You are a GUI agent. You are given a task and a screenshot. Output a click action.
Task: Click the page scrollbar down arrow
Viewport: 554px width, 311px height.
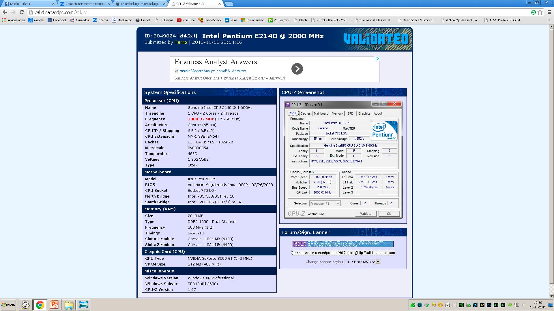[551, 296]
